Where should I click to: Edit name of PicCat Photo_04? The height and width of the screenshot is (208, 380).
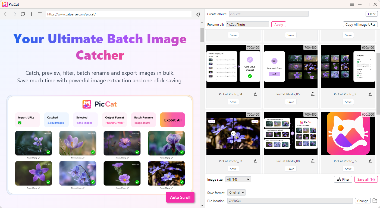255,94
